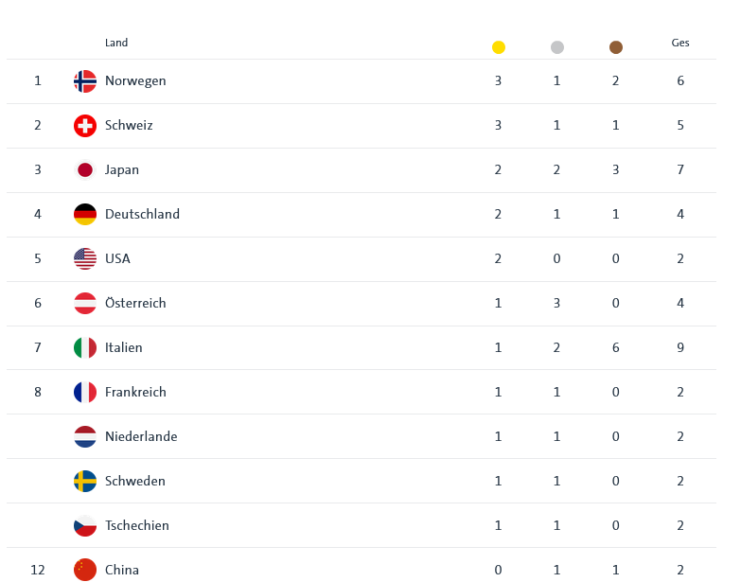Viewport: 741px width, 582px height.
Task: Click the Sweden flag icon
Action: pos(85,482)
